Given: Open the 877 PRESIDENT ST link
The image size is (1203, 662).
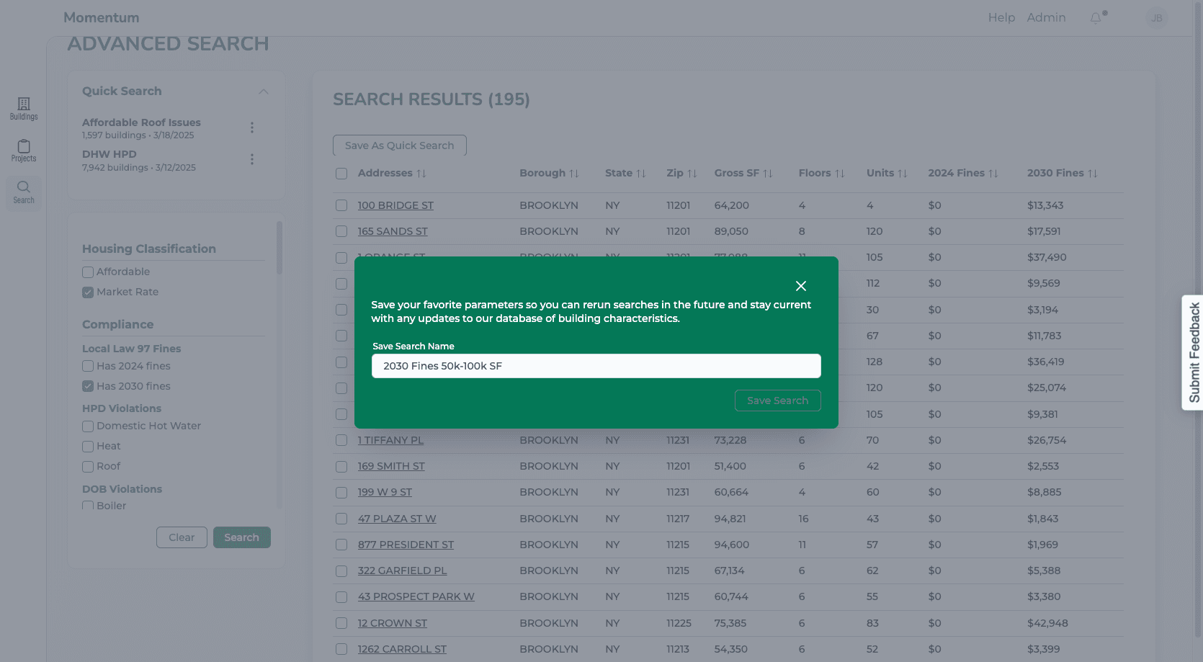Looking at the screenshot, I should [x=406, y=545].
